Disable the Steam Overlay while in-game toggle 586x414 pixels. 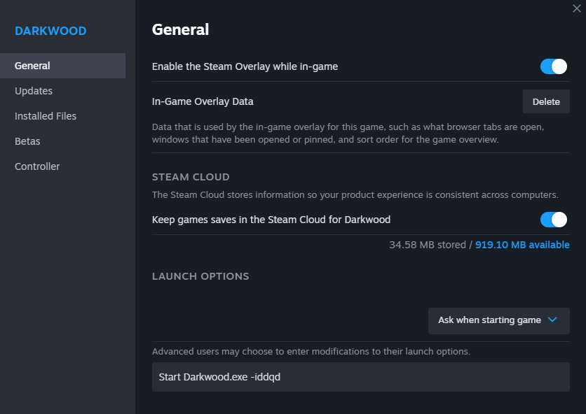pos(553,66)
